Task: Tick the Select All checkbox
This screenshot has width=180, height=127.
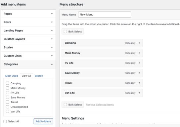Action: point(5,121)
